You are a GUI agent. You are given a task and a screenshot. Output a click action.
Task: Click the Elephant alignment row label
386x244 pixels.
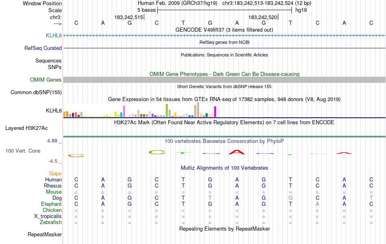(x=51, y=204)
